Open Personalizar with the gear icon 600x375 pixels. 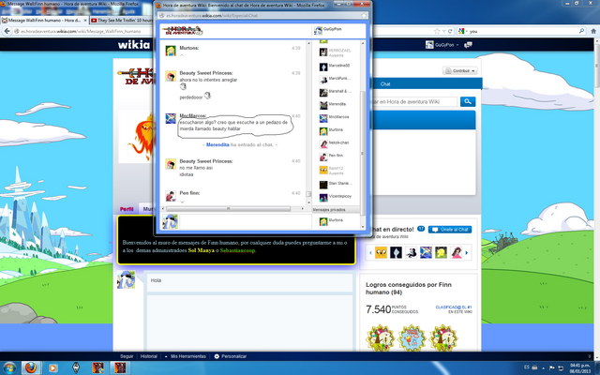coord(231,356)
